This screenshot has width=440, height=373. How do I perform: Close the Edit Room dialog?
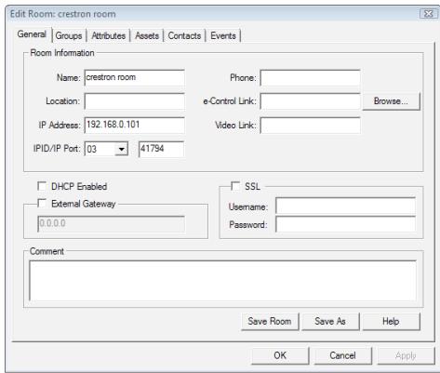pos(428,14)
